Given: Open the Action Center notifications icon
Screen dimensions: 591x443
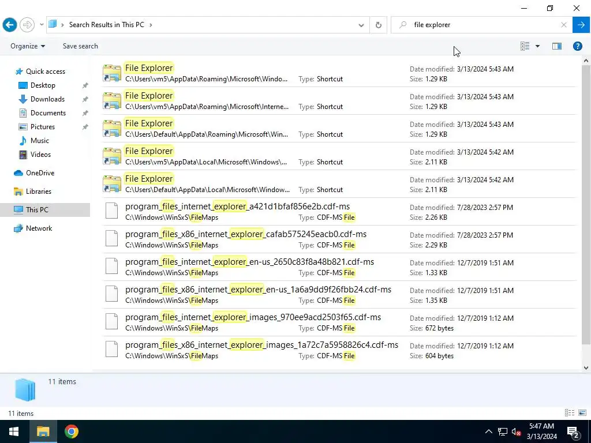Looking at the screenshot, I should pos(573,431).
